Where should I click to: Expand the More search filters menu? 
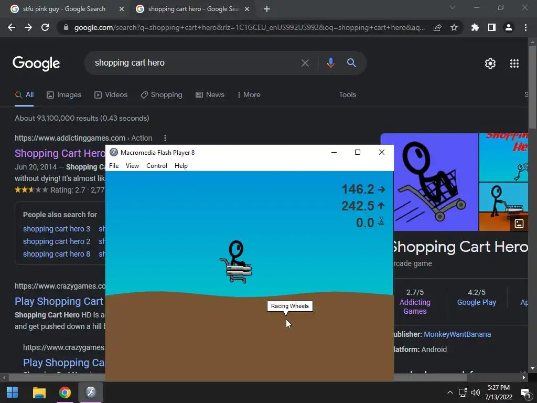pos(249,94)
